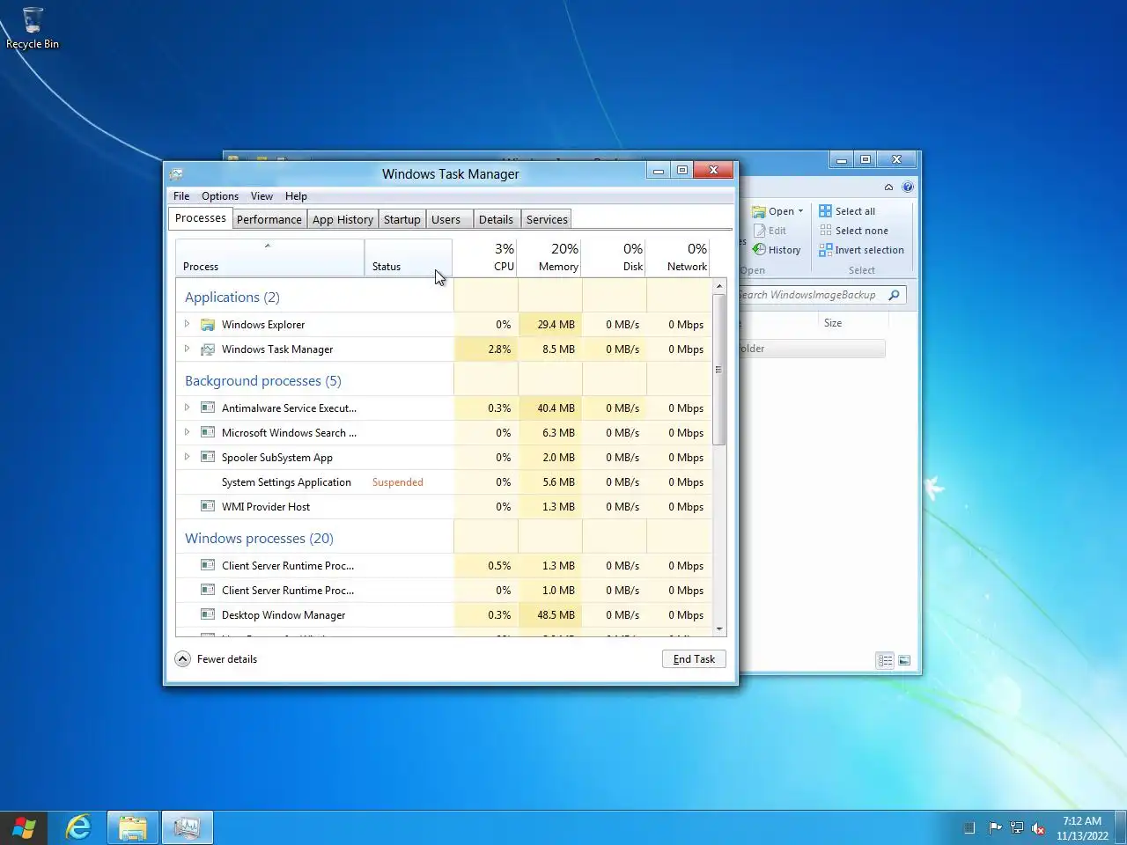Click the process list scroll-up arrow

click(719, 286)
